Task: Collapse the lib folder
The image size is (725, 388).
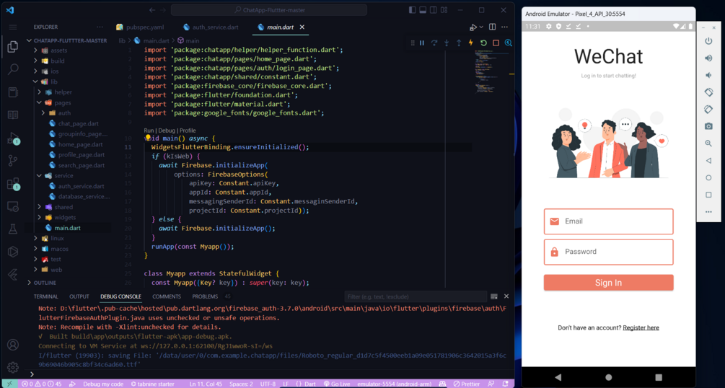Action: click(x=35, y=81)
